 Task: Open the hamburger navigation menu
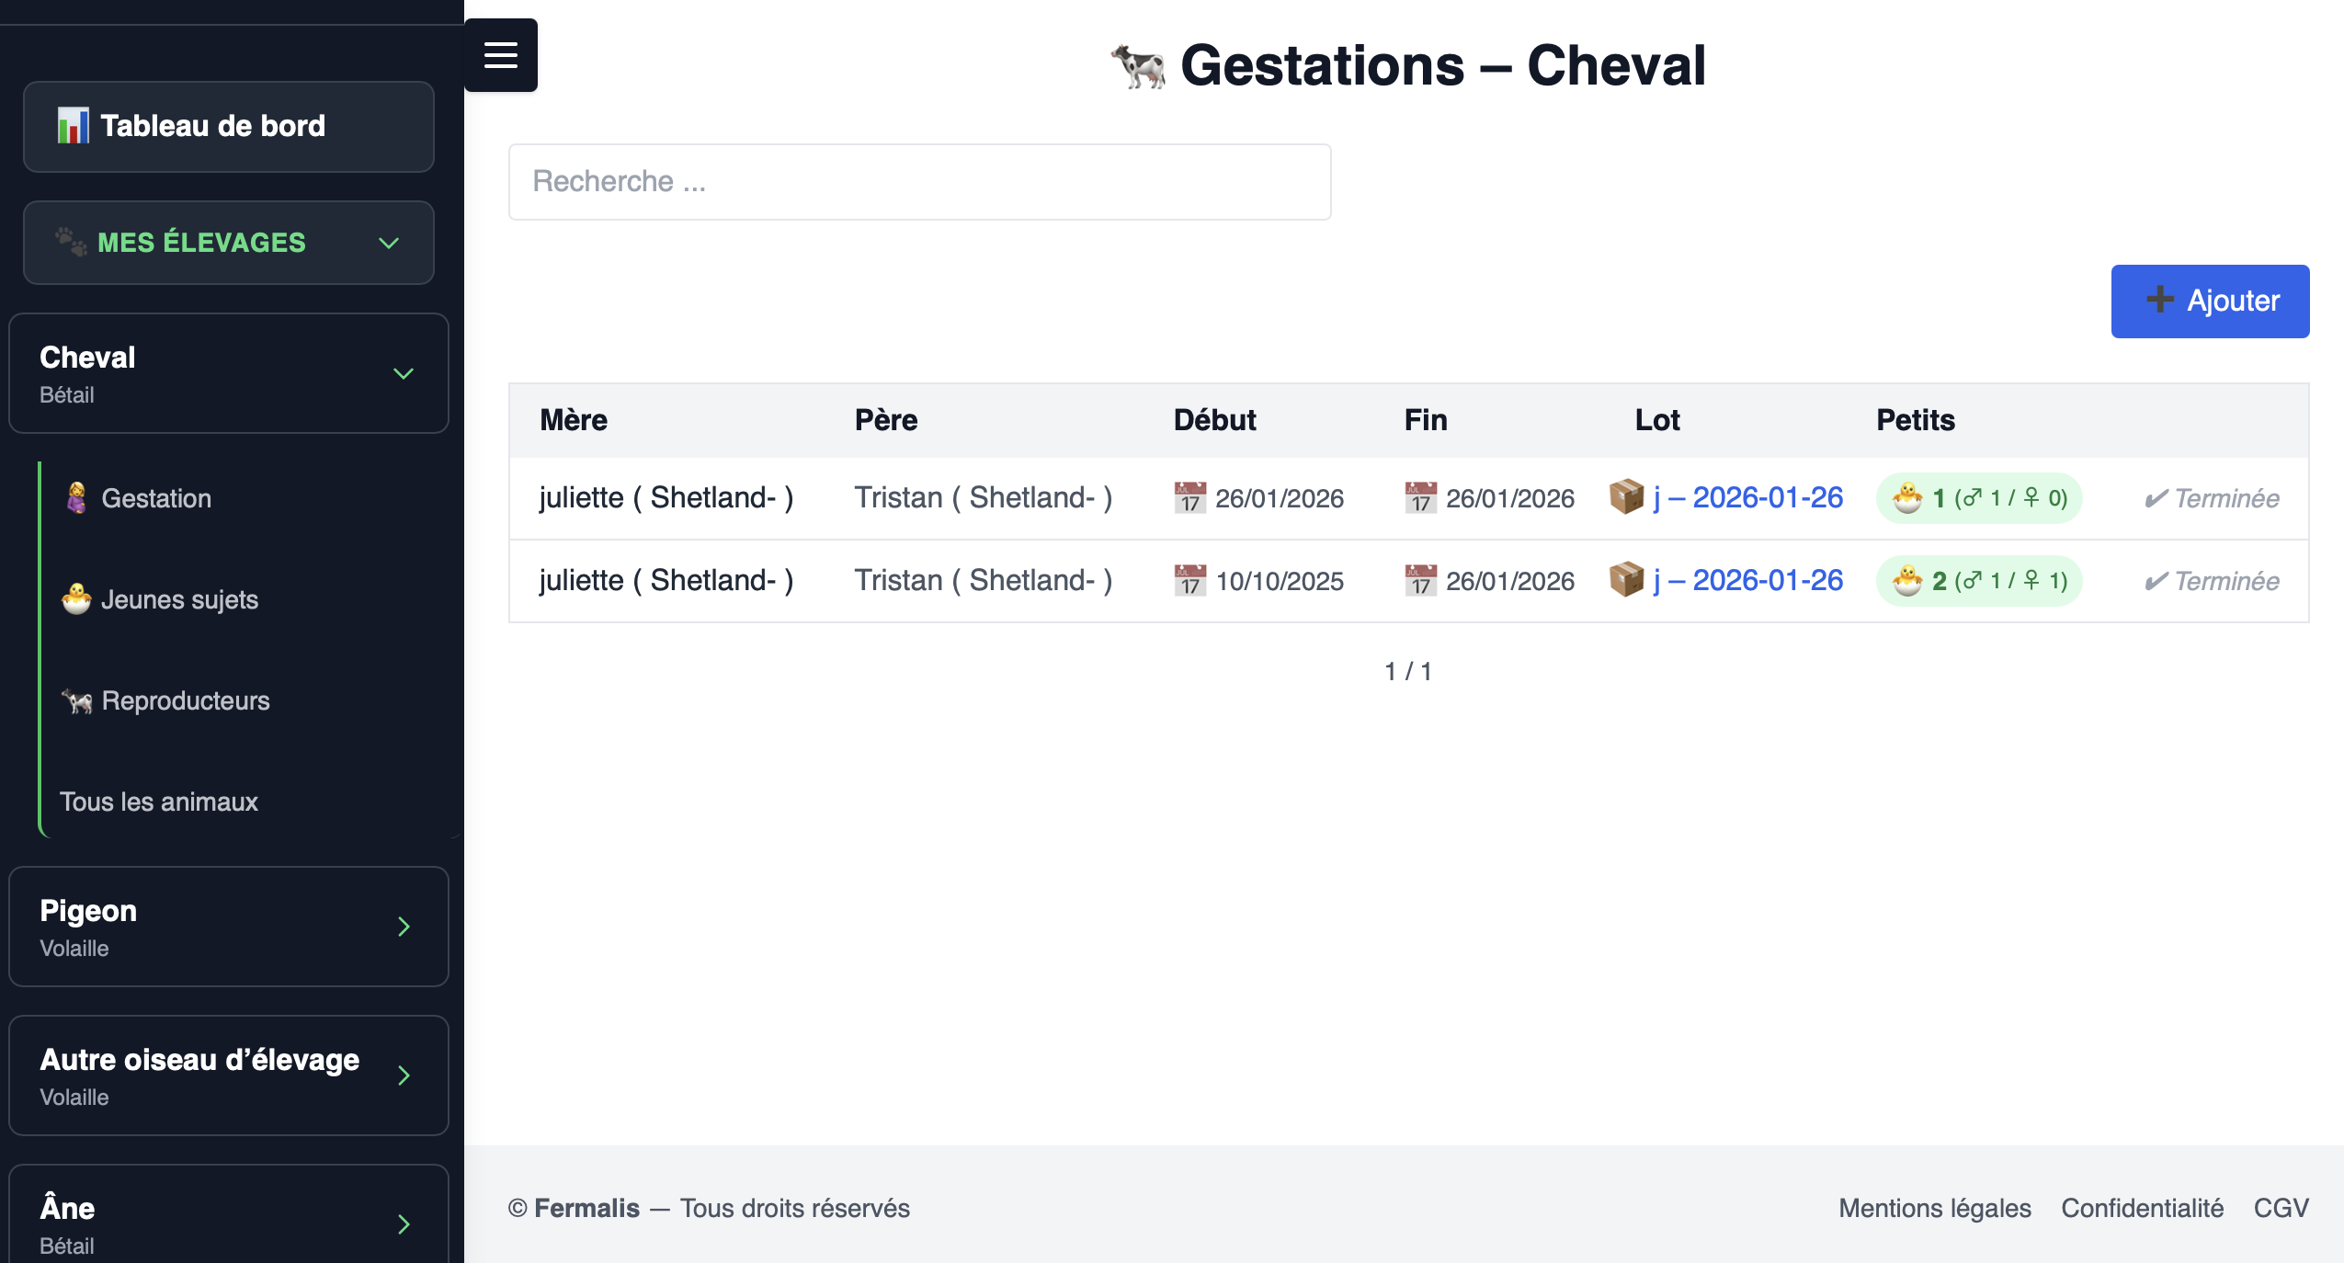(x=502, y=55)
